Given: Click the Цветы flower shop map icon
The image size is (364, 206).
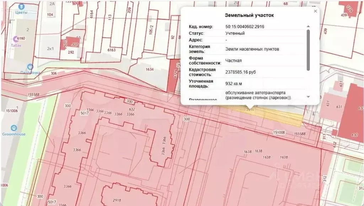Looking at the screenshot, I should pos(21,7).
